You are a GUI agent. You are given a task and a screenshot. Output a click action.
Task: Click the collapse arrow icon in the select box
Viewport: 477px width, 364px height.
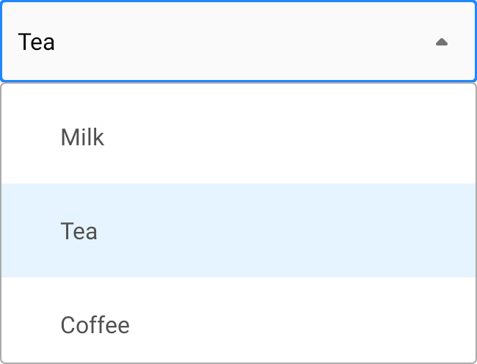[442, 43]
